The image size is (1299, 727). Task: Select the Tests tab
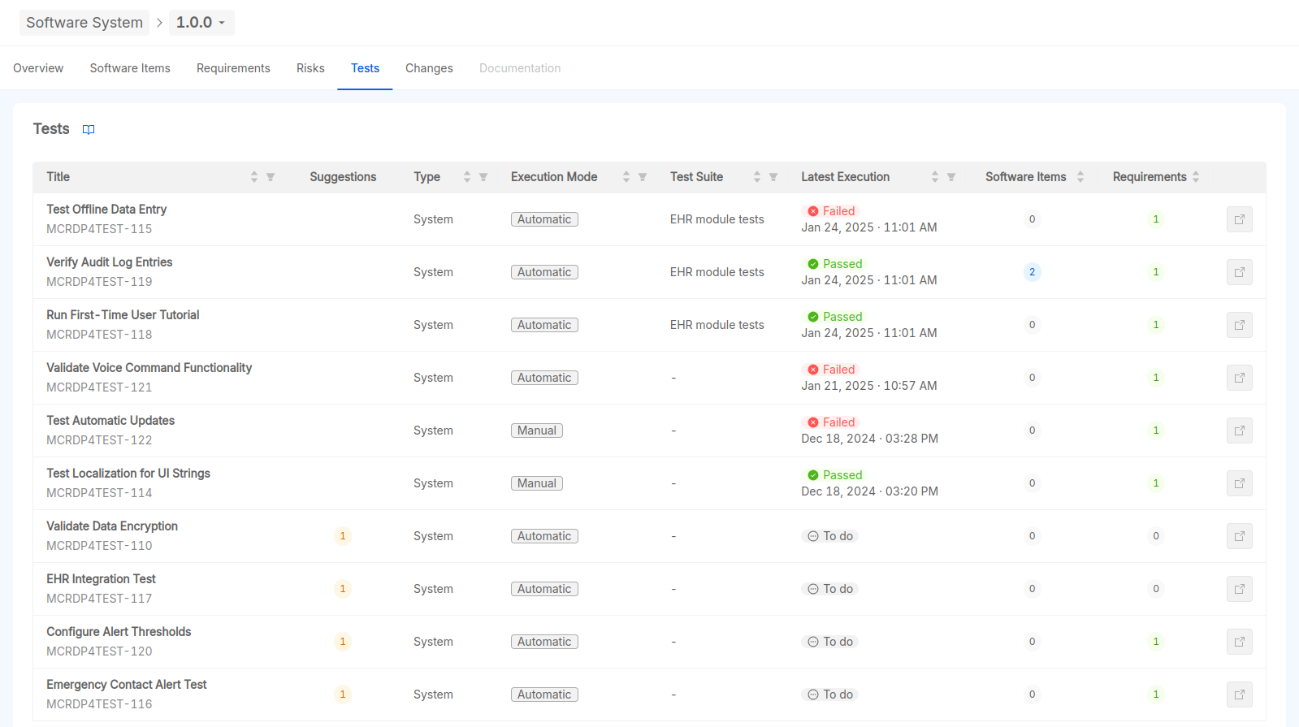click(x=365, y=68)
